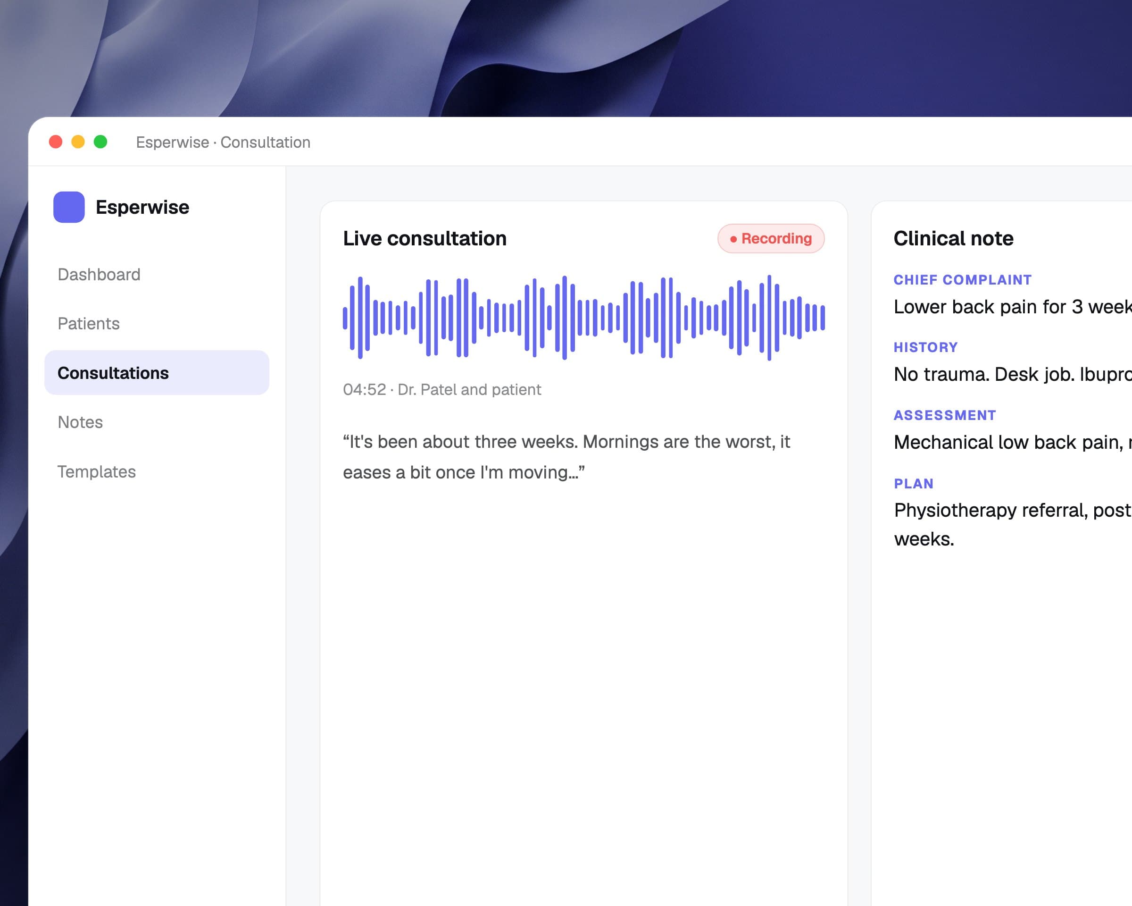The height and width of the screenshot is (906, 1132).
Task: Click the "No trauma. Desk job." text
Action: pyautogui.click(x=984, y=375)
